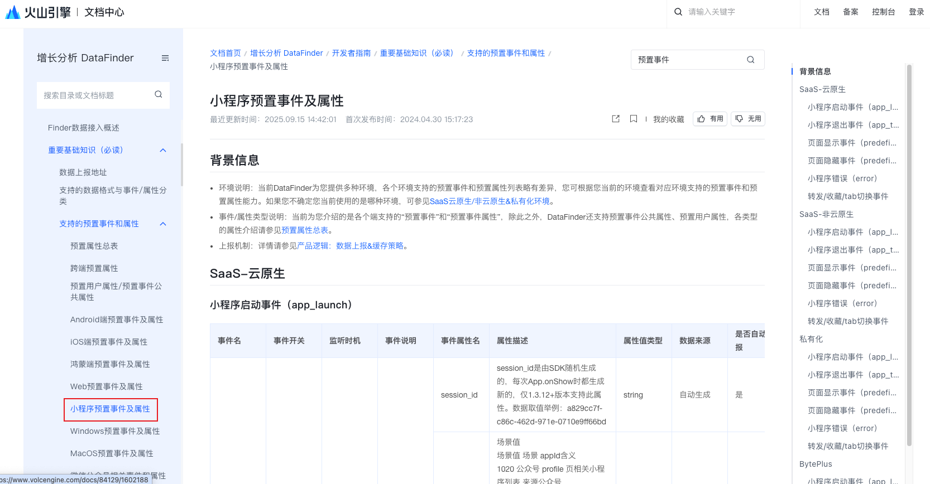Jump to SaaS-非云原生 in outline
Screen dimensions: 930x484
click(x=826, y=214)
